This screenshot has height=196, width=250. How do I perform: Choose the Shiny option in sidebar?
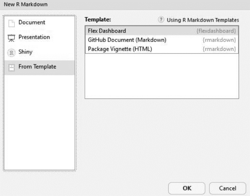click(x=40, y=53)
